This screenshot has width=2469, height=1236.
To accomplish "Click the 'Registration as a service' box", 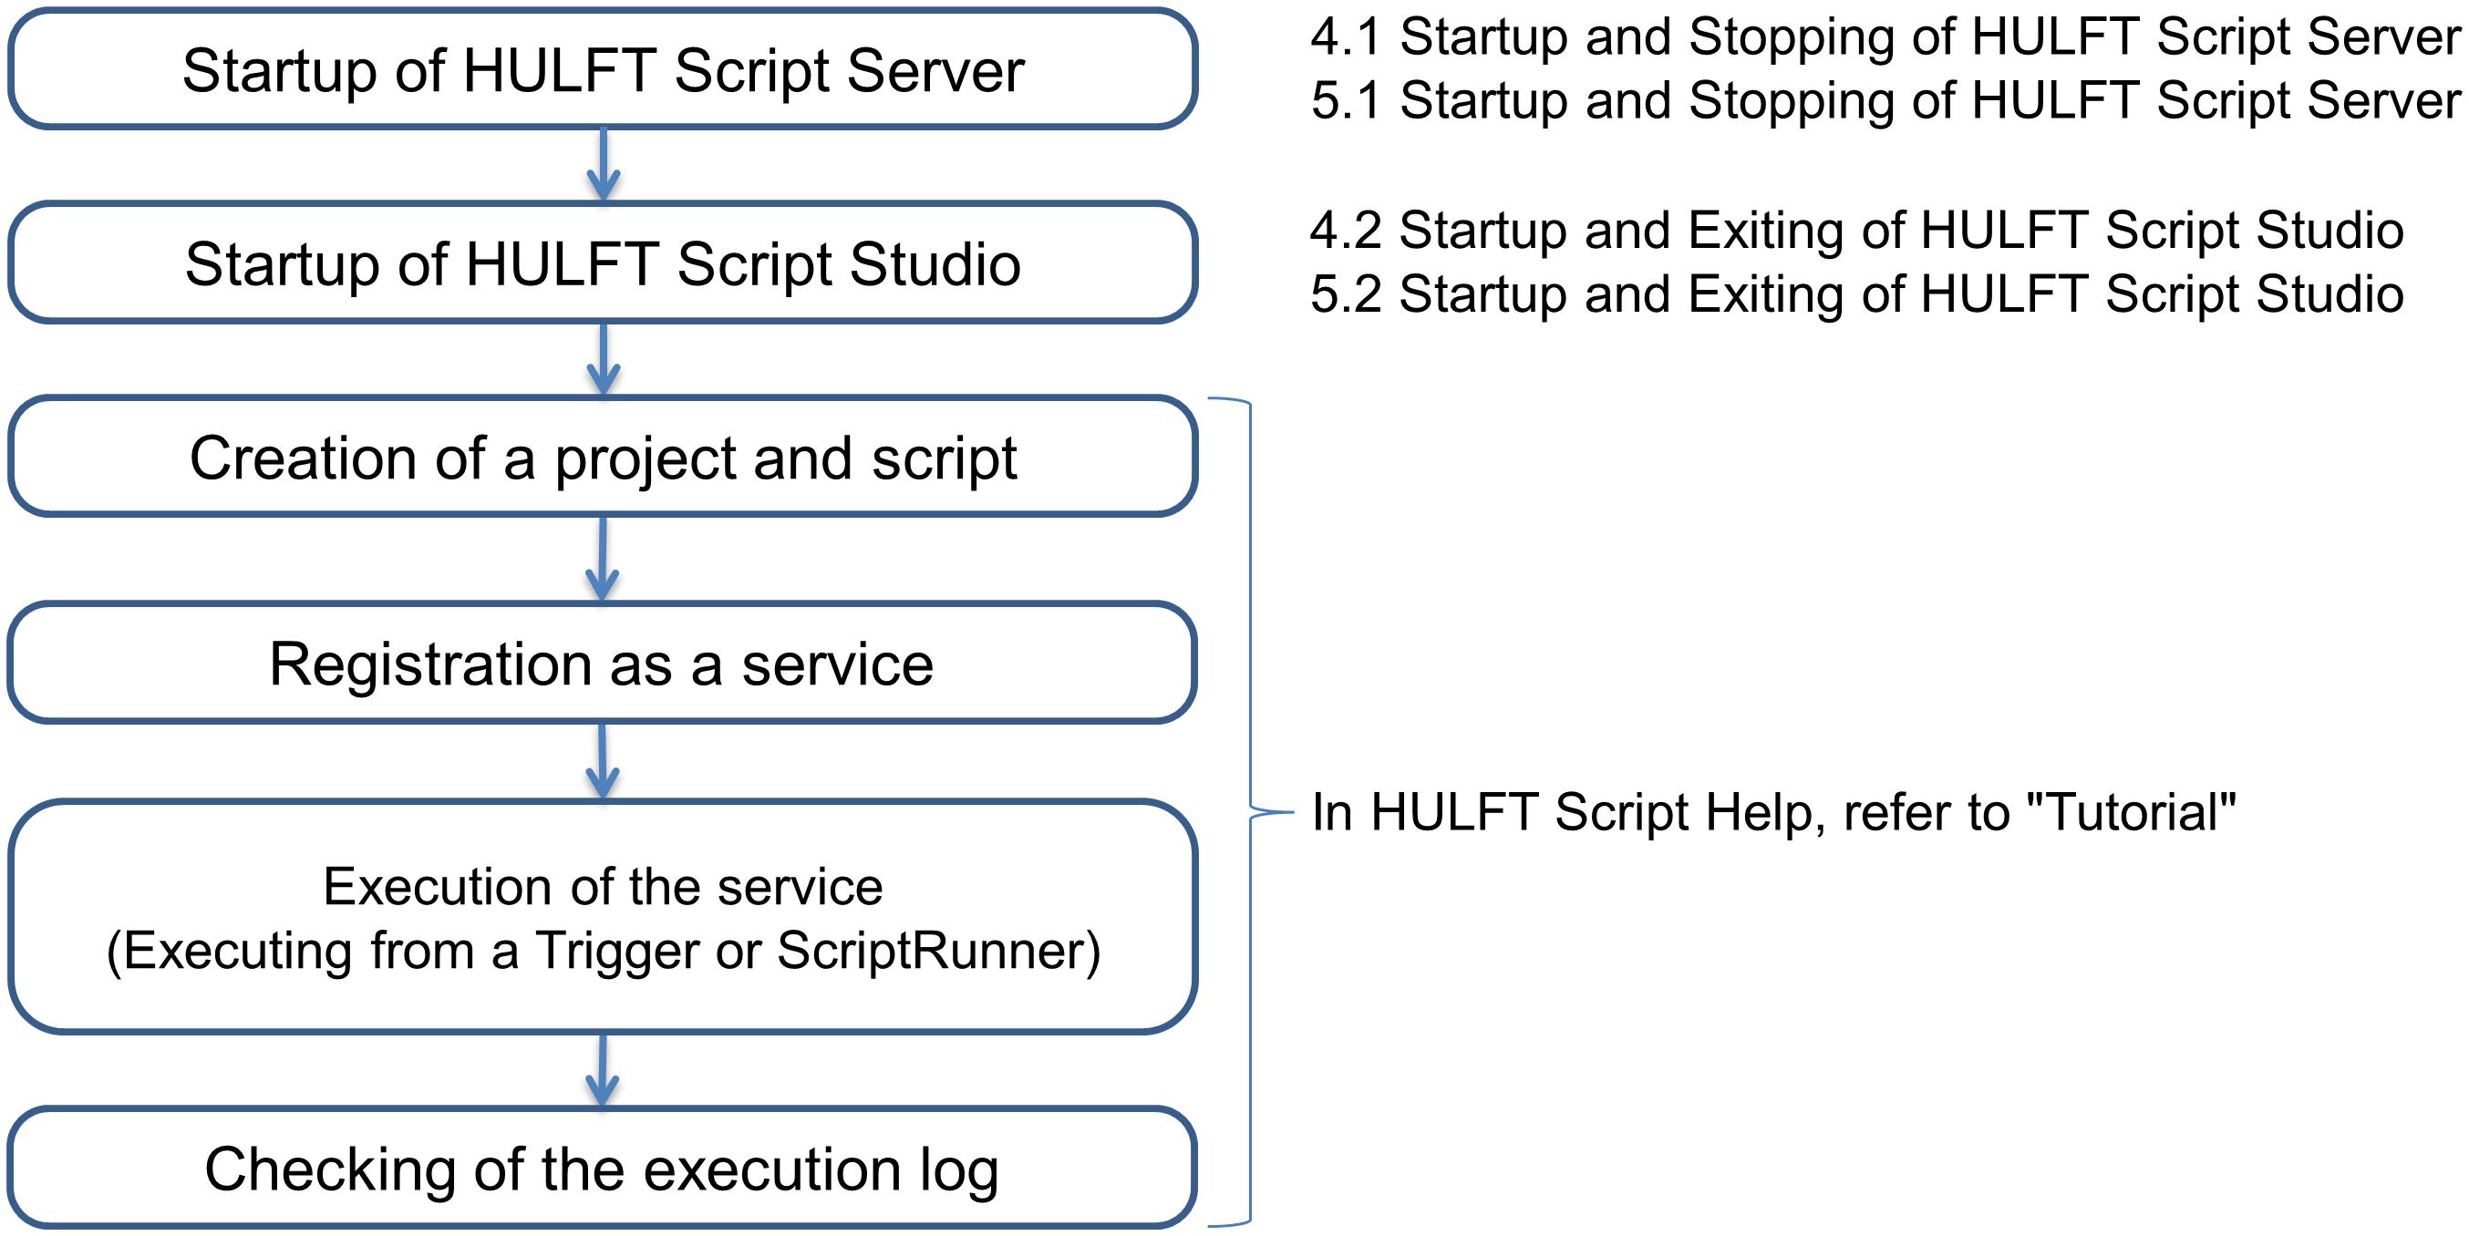I will click(602, 663).
